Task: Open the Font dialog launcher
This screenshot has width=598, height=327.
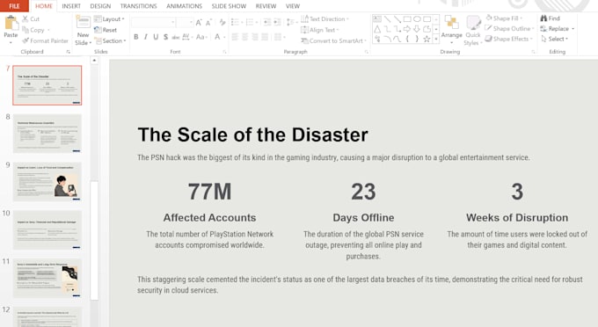Action: (x=224, y=52)
